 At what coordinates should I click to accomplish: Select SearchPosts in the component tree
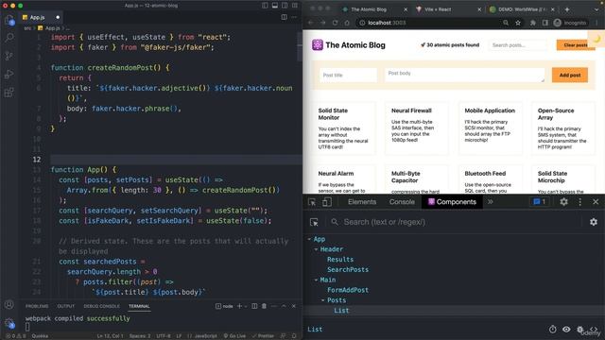348,269
